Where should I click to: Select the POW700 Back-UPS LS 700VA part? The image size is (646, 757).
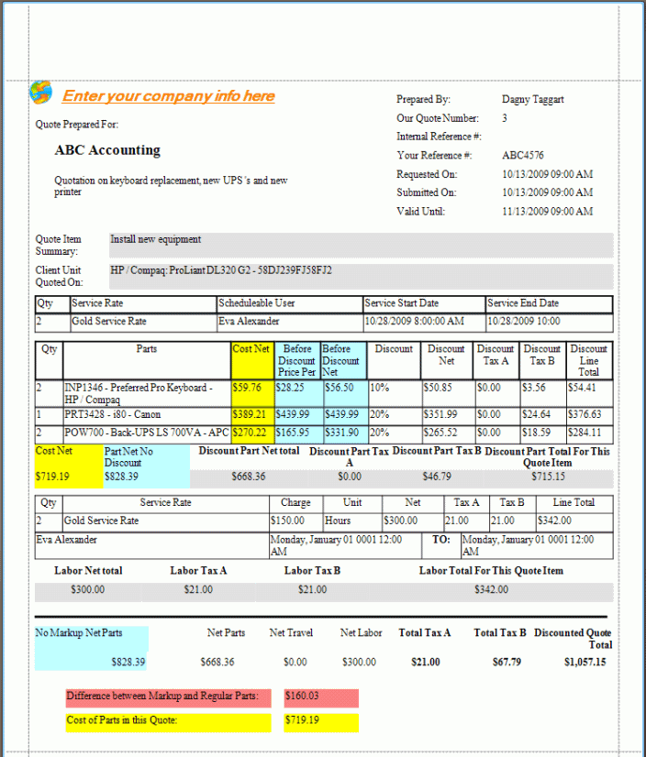tap(146, 433)
